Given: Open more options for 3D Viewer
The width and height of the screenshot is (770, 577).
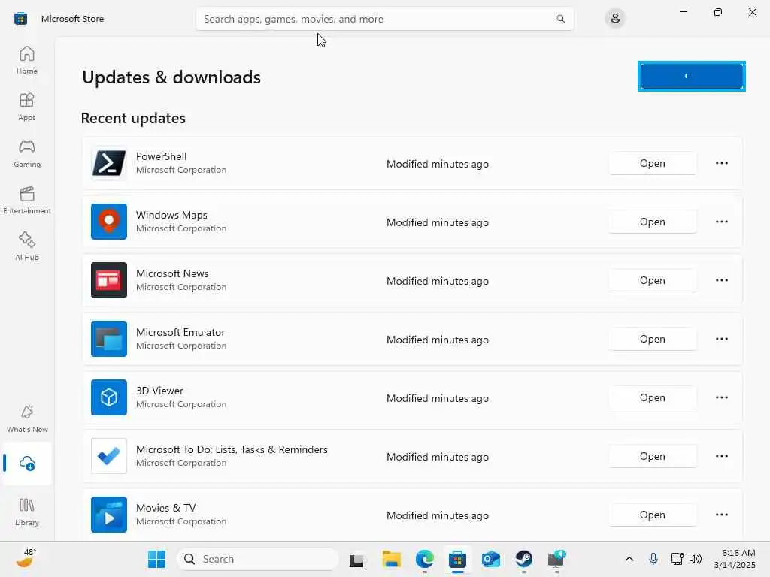Looking at the screenshot, I should click(721, 397).
